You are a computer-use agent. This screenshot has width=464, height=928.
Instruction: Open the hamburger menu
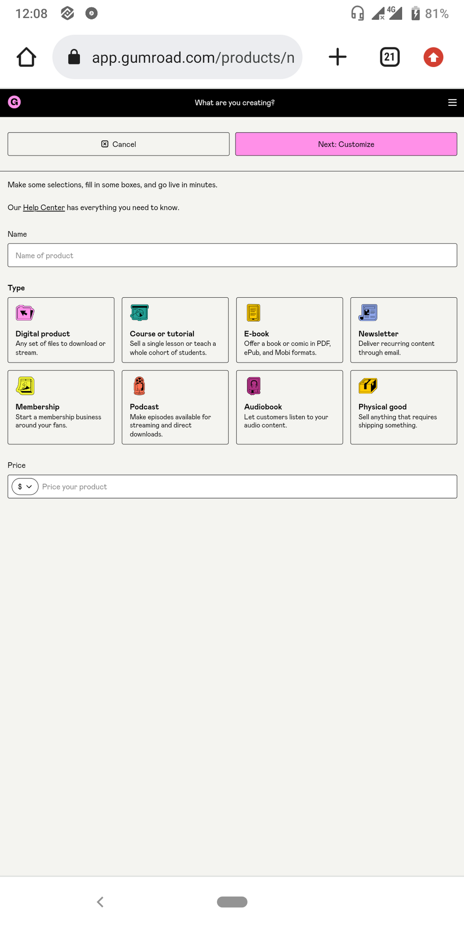(x=452, y=102)
